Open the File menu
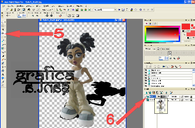 (x=4, y=6)
